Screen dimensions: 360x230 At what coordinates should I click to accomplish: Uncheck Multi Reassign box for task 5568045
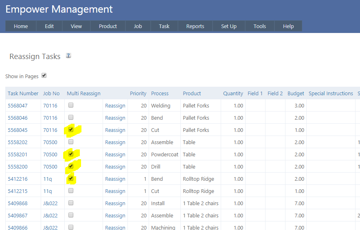(x=71, y=129)
